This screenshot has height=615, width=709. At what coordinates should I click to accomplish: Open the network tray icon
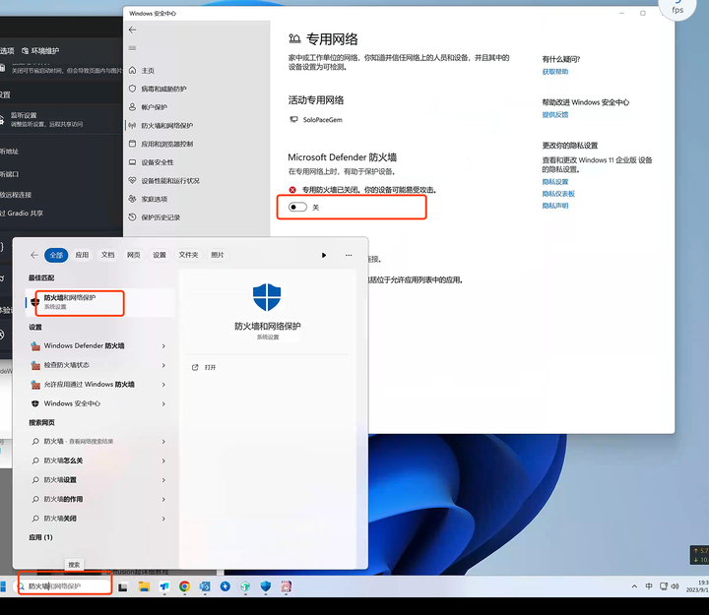[663, 586]
